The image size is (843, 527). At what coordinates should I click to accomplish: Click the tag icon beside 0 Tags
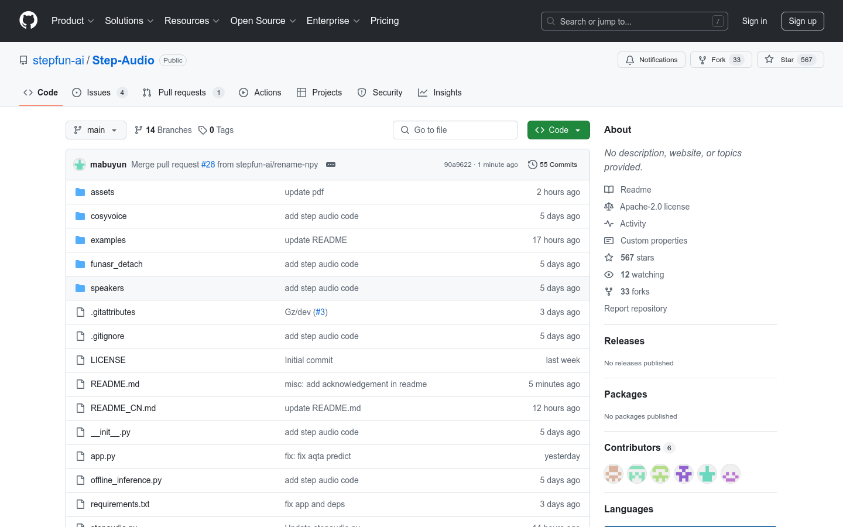click(x=203, y=130)
